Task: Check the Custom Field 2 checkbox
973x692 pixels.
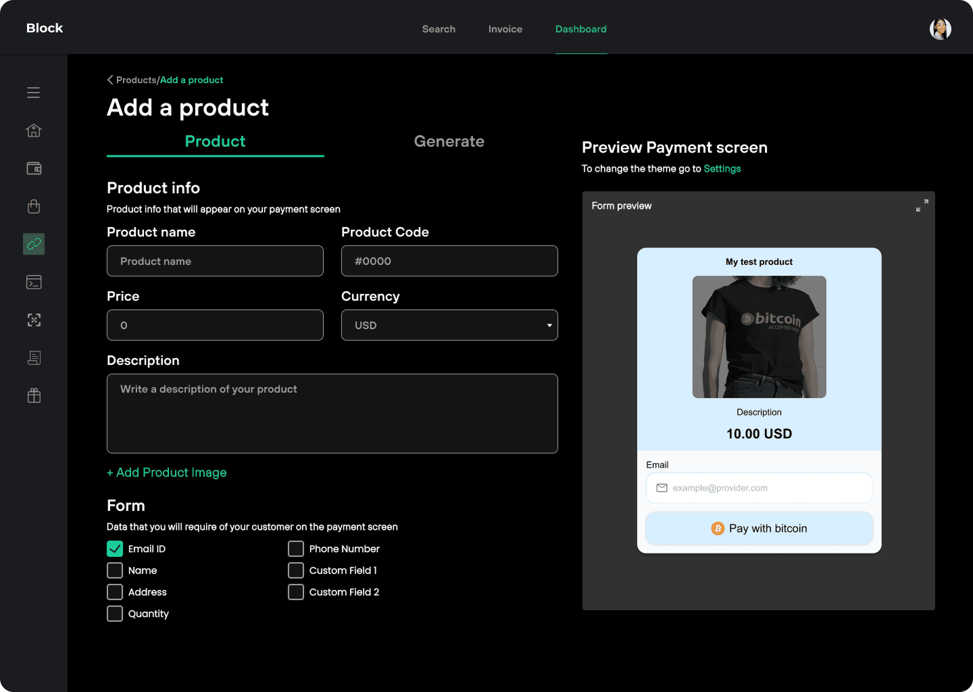Action: [x=296, y=592]
